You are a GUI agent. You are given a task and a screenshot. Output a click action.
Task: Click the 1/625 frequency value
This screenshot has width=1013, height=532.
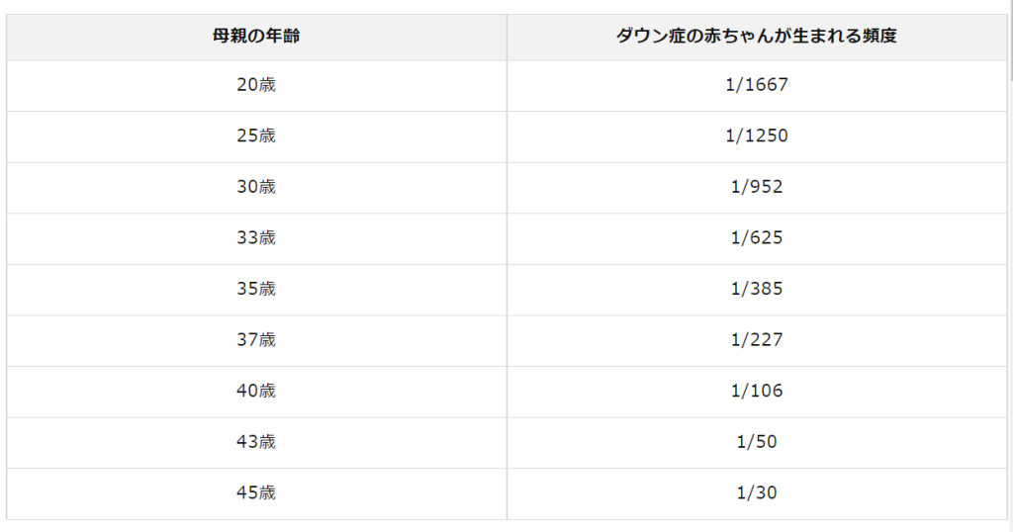[x=757, y=238]
